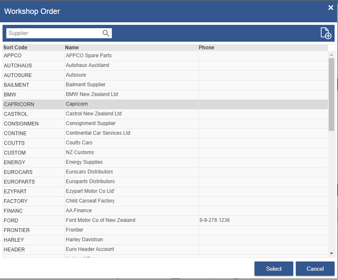The image size is (338, 280).
Task: Select the HEADER sort code cell
Action: pos(34,249)
